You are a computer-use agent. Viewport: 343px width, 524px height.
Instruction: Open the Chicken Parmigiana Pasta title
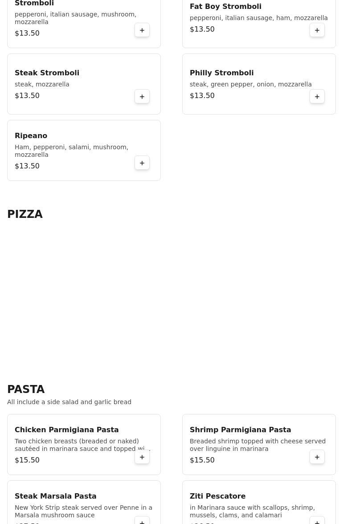66,430
